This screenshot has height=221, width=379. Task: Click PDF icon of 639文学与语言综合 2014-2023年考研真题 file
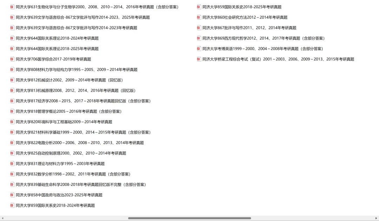pyautogui.click(x=12, y=28)
